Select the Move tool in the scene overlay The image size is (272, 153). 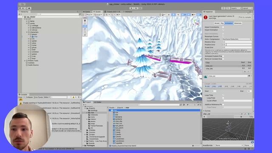(85, 23)
